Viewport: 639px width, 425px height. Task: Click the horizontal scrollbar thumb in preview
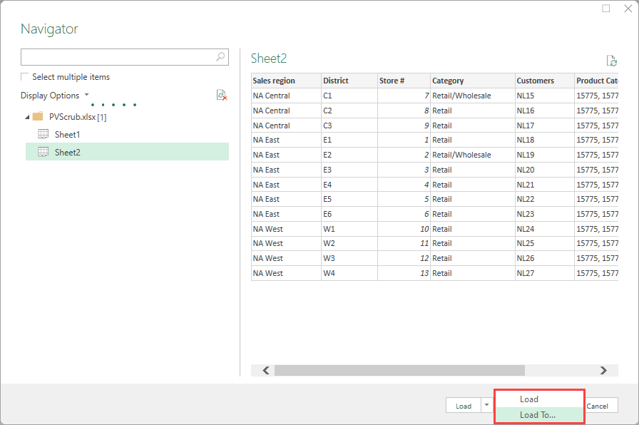[x=399, y=370]
